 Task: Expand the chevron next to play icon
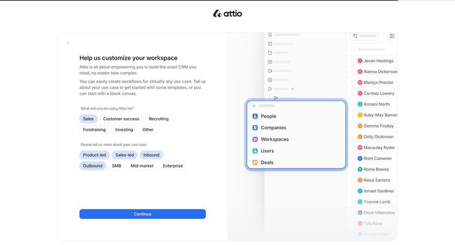[x=292, y=89]
